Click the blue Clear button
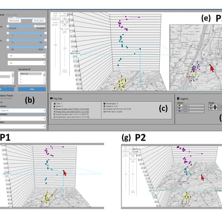222x215 pixels. (x=32, y=89)
